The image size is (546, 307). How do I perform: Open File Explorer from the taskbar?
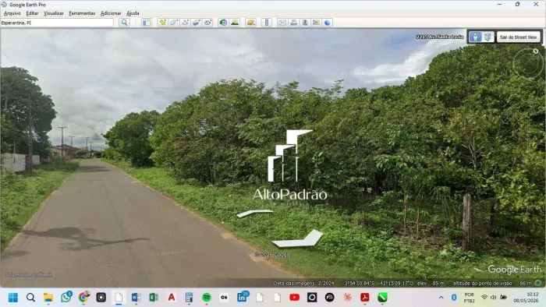coord(48,298)
